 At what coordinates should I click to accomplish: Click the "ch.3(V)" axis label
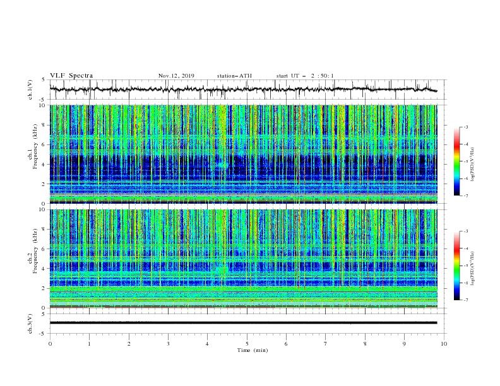click(30, 324)
